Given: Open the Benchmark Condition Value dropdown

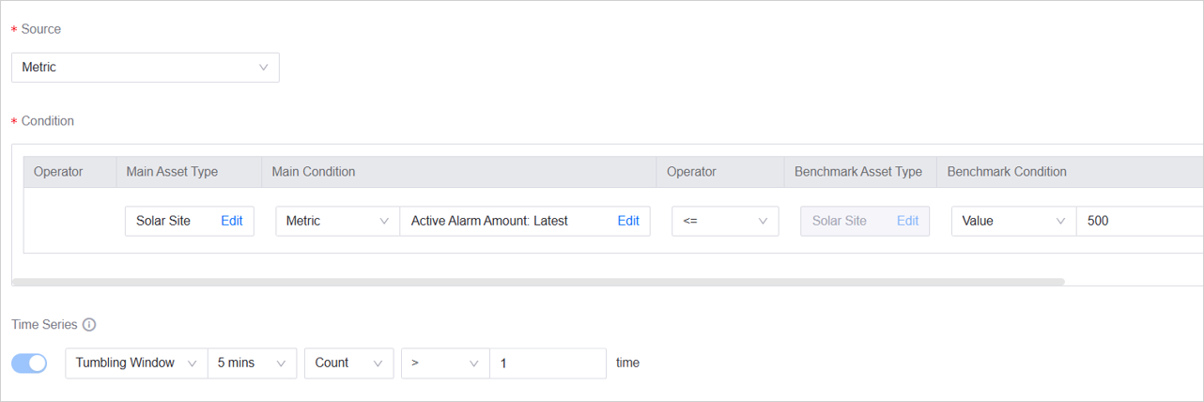Looking at the screenshot, I should coord(1012,222).
